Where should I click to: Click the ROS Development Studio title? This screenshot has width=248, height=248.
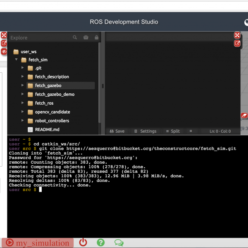[x=124, y=22]
